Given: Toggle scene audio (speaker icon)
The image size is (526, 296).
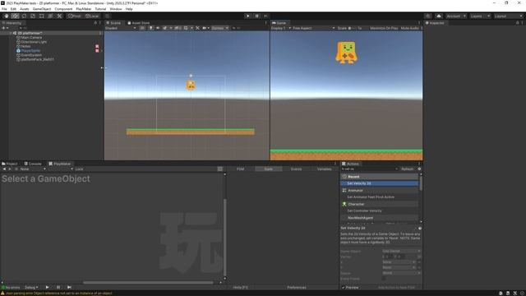Looking at the screenshot, I should pos(158,28).
